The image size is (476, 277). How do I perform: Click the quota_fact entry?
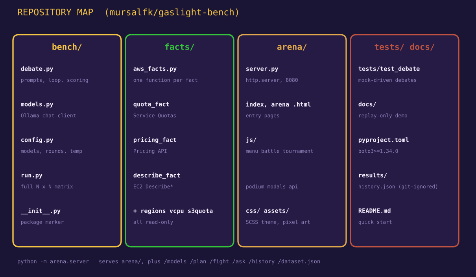[x=151, y=104]
